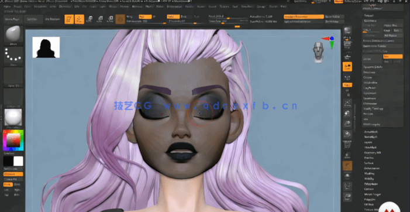
Task: Click the BPR render icon
Action: click(x=347, y=30)
